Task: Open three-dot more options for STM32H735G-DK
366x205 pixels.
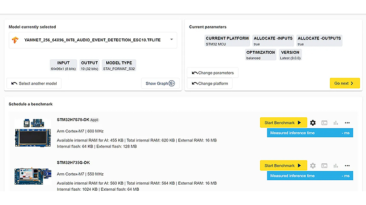Action: click(x=347, y=166)
